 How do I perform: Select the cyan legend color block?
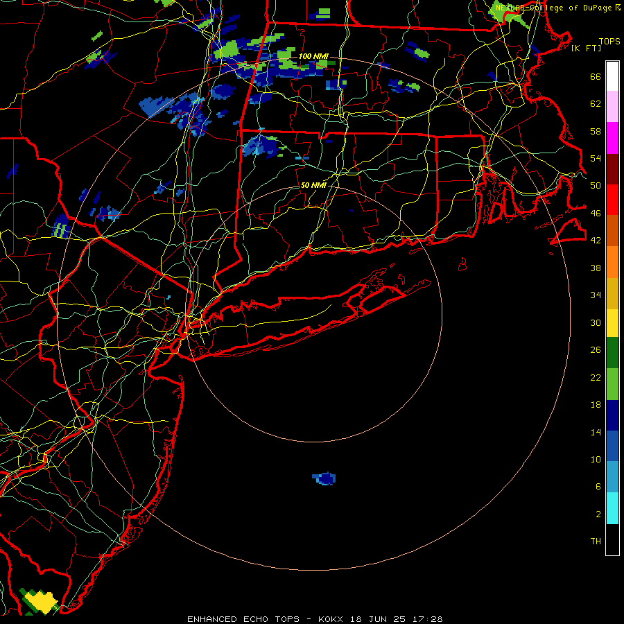612,508
